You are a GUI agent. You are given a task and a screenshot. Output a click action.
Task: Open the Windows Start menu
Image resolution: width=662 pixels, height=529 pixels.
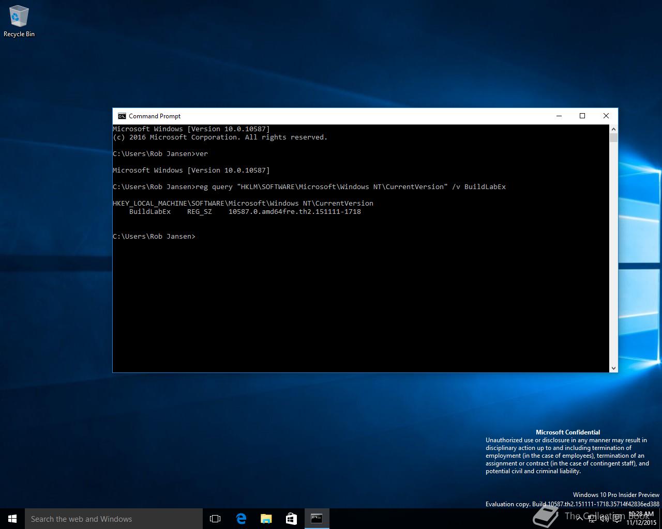[x=12, y=519]
